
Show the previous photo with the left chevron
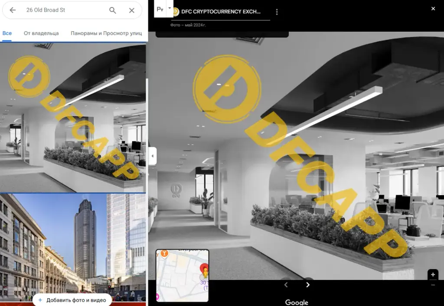point(286,285)
